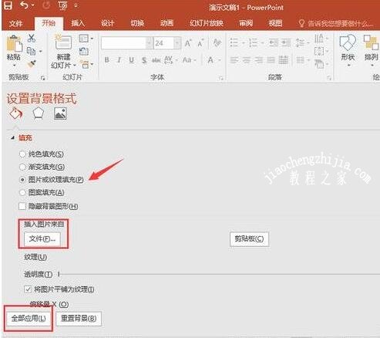Click the numbered list icon

tap(253, 42)
